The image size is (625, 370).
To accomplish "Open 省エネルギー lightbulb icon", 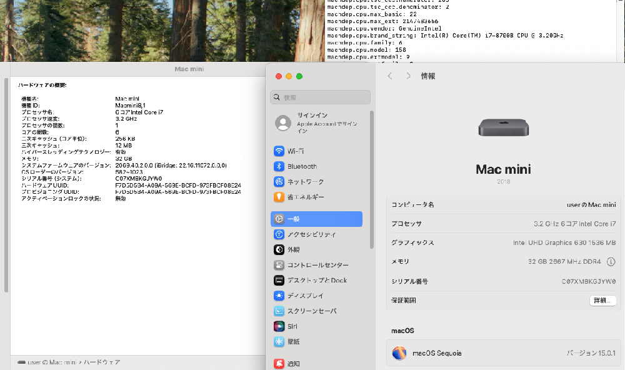I will pyautogui.click(x=279, y=197).
